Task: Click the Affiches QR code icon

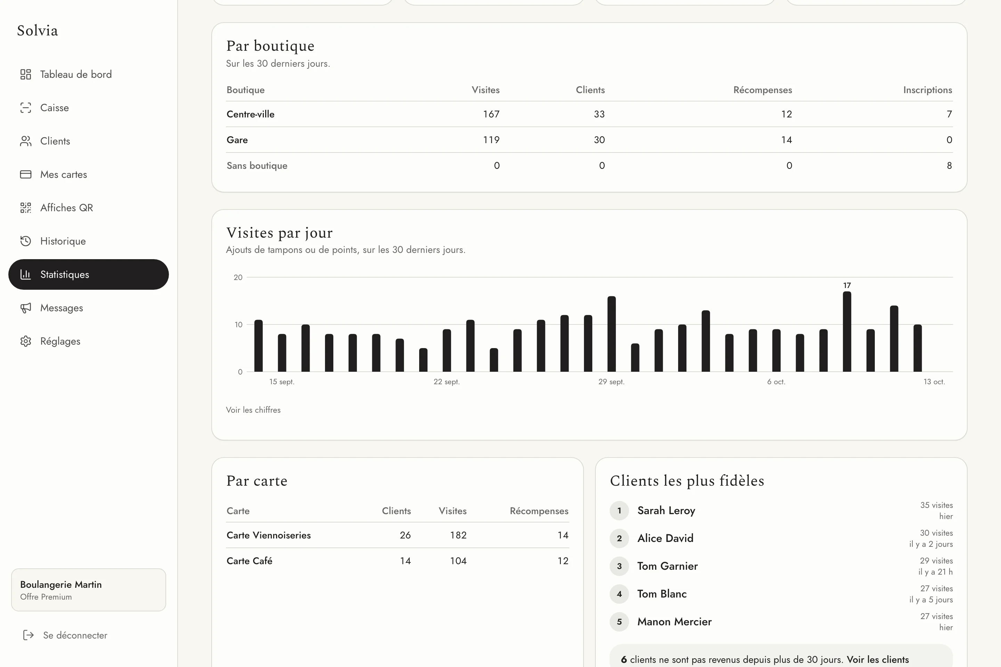Action: pyautogui.click(x=25, y=208)
